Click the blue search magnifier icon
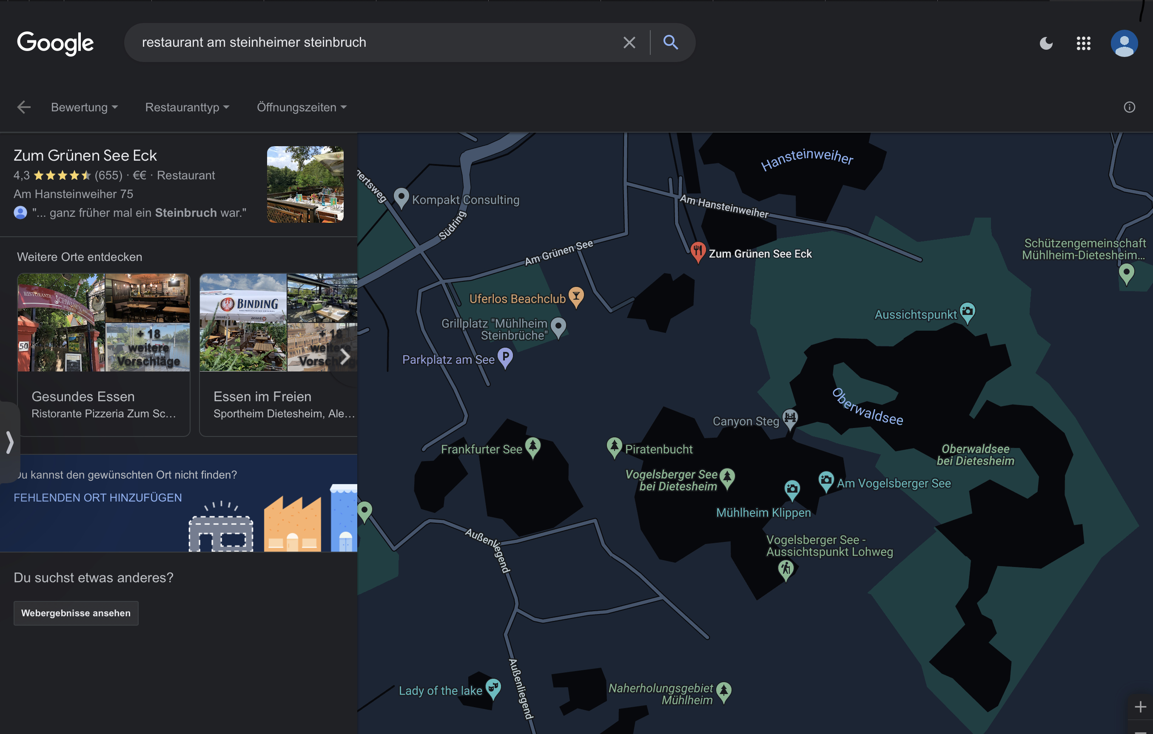Screen dimensions: 1153x734 pyautogui.click(x=670, y=43)
